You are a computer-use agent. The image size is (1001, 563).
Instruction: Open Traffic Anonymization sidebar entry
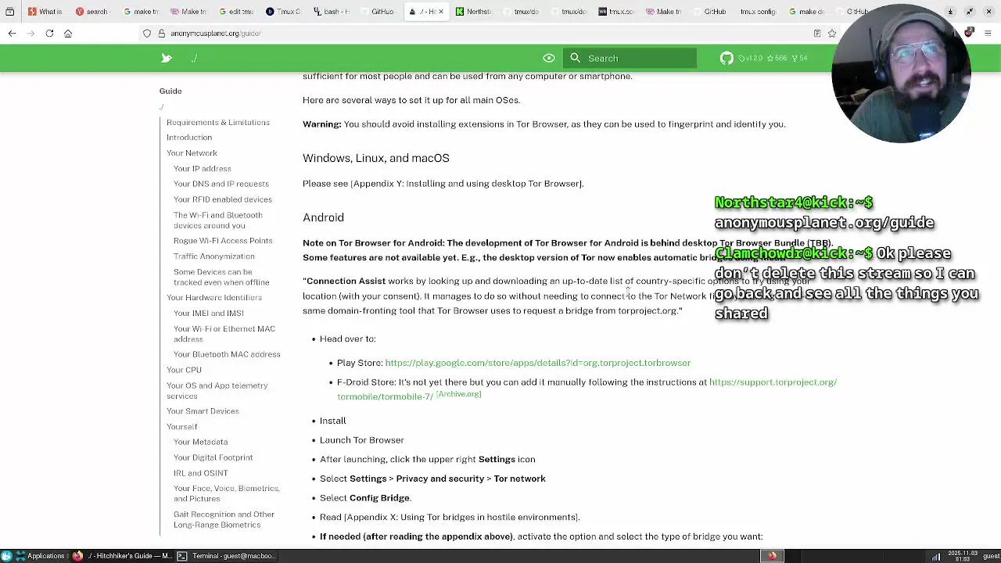point(214,256)
